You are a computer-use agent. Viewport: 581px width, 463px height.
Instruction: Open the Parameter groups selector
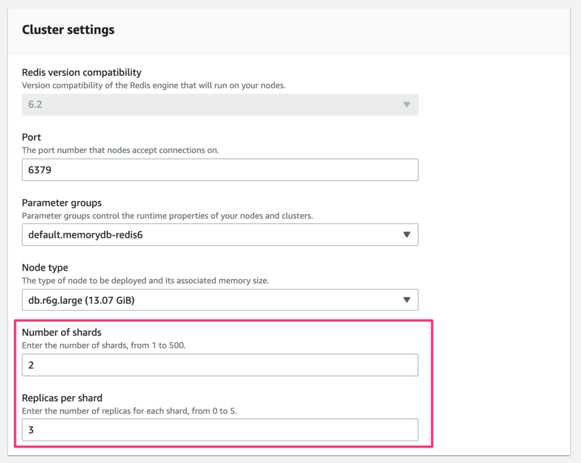[x=220, y=235]
